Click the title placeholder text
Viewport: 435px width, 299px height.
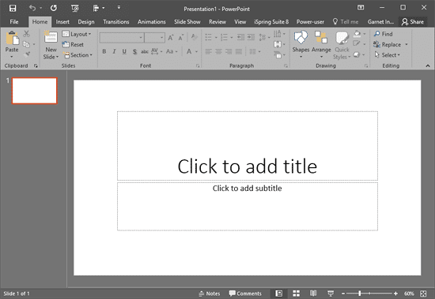[x=248, y=166]
